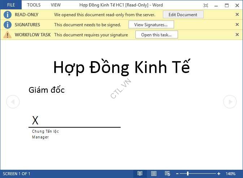
Task: Click the zoom out minus button
Action: pos(177,174)
